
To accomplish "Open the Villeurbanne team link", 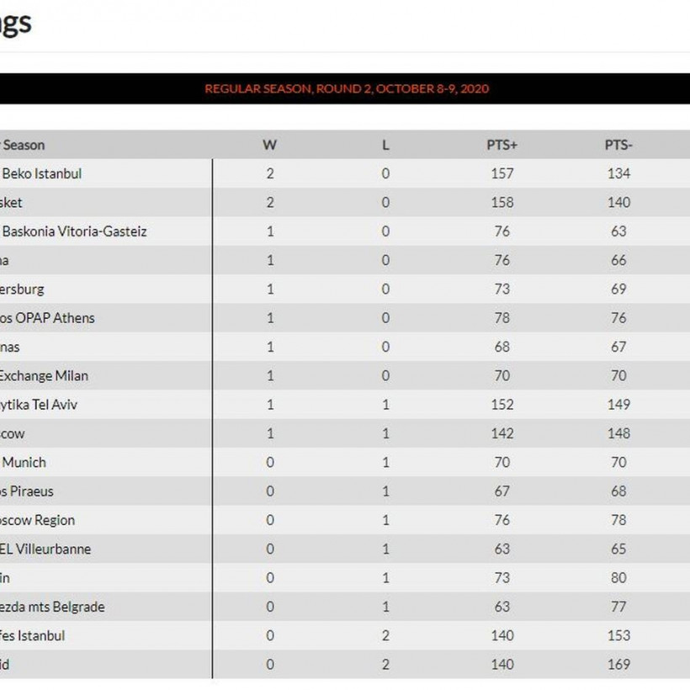I will (x=45, y=549).
